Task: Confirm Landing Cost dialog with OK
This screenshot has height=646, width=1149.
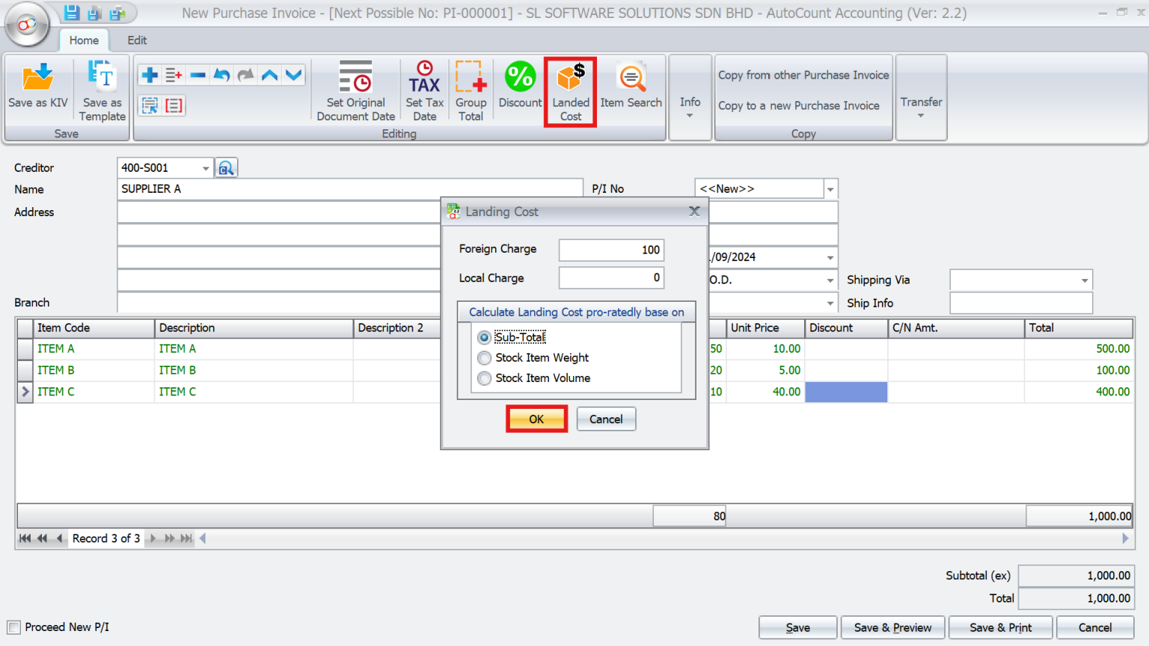Action: click(x=536, y=419)
